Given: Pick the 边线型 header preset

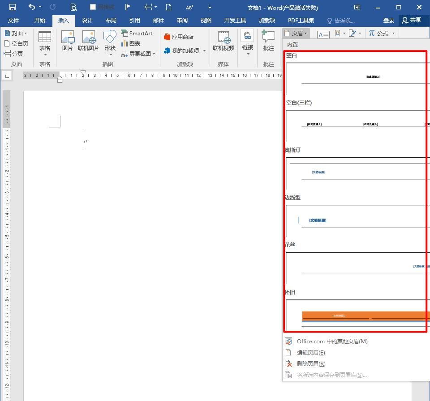Looking at the screenshot, I should pos(356,220).
